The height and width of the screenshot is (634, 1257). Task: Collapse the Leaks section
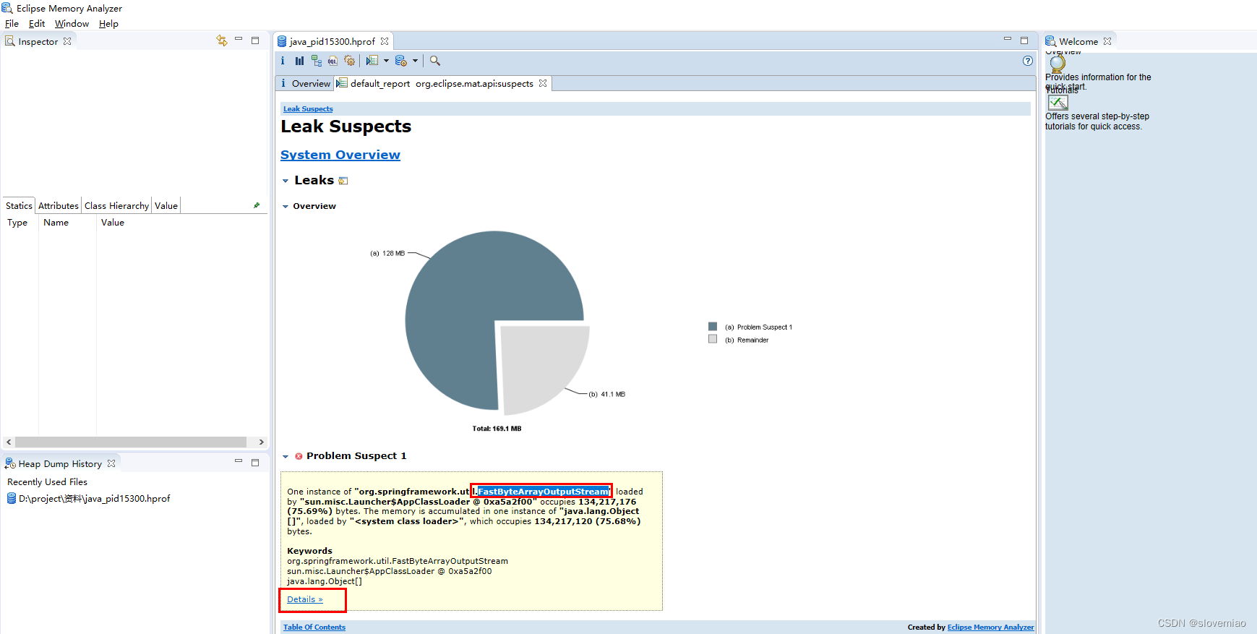[x=286, y=181]
